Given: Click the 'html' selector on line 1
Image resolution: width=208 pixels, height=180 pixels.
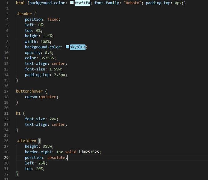Looking at the screenshot, I should pos(20,3).
